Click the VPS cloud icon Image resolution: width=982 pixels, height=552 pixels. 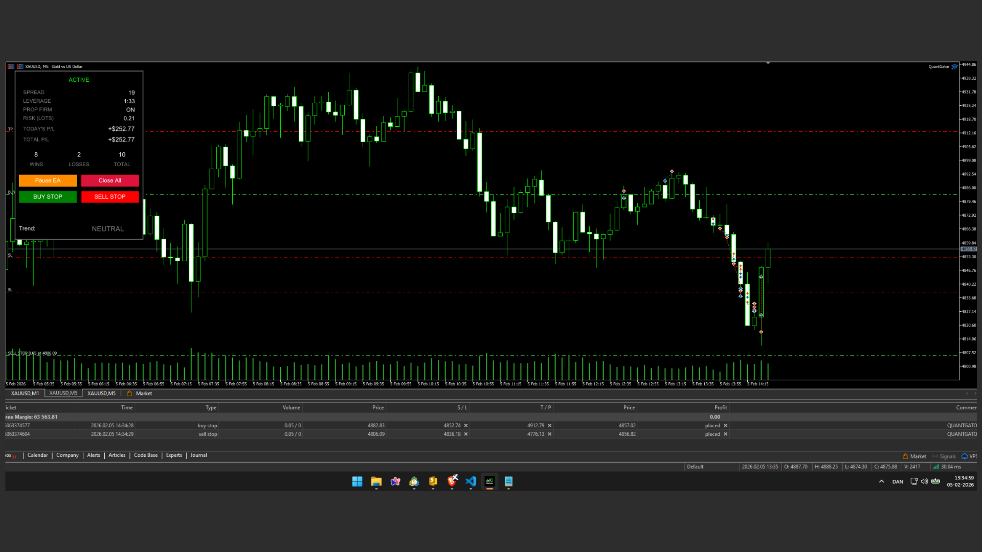965,456
